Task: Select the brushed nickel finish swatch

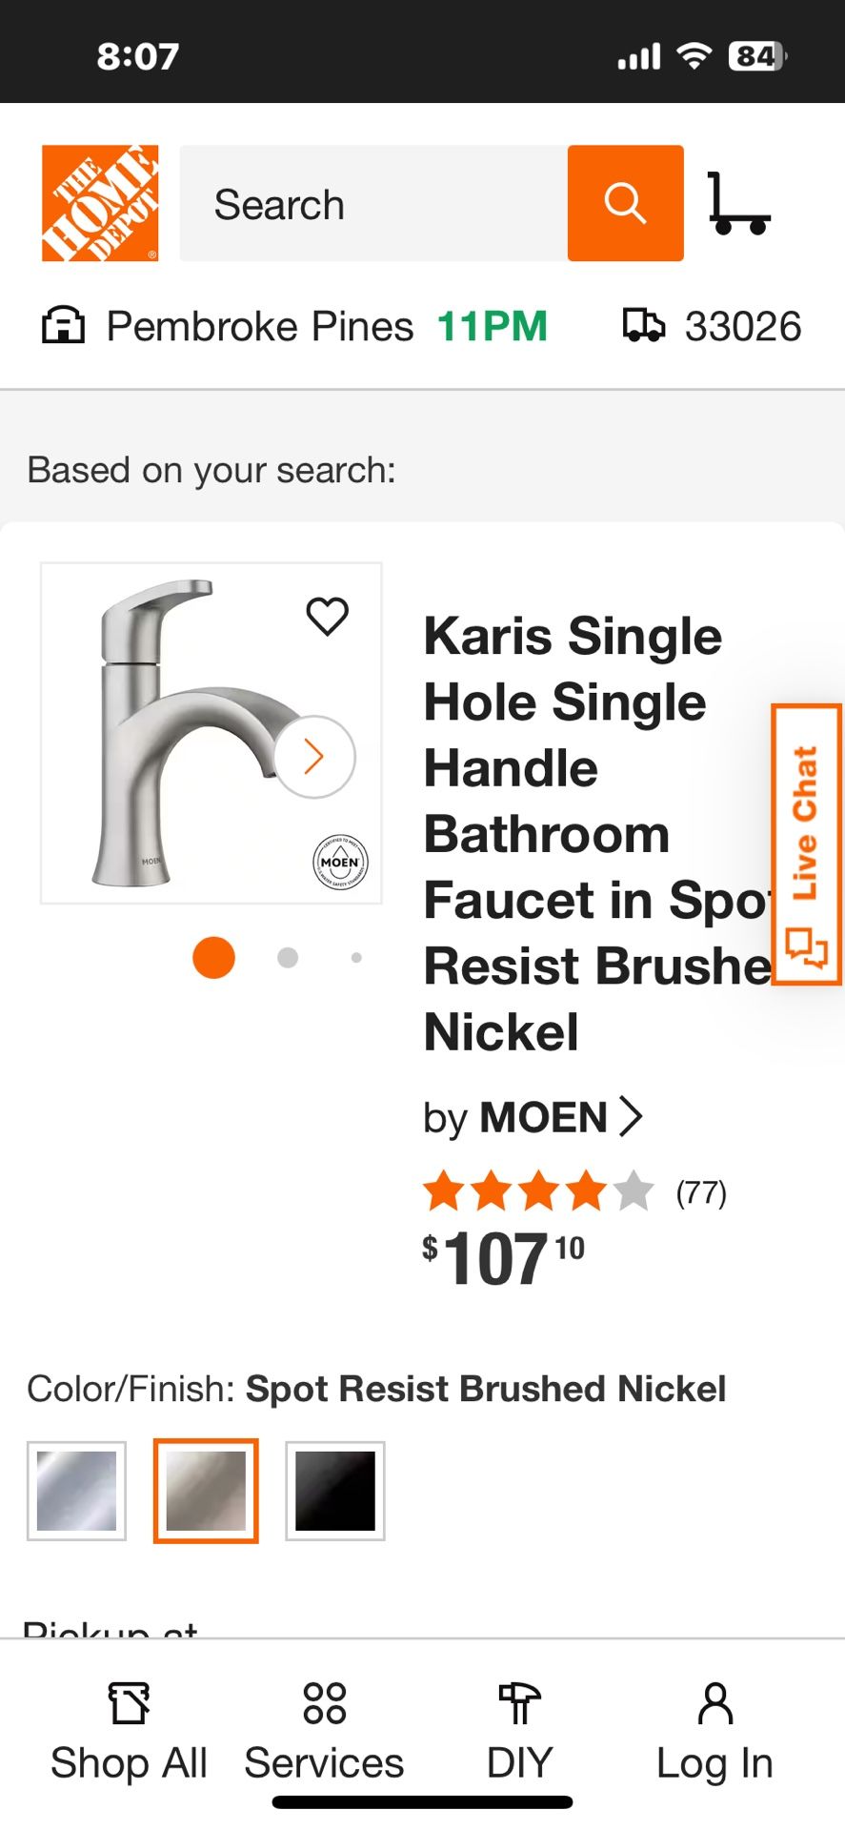Action: coord(206,1491)
